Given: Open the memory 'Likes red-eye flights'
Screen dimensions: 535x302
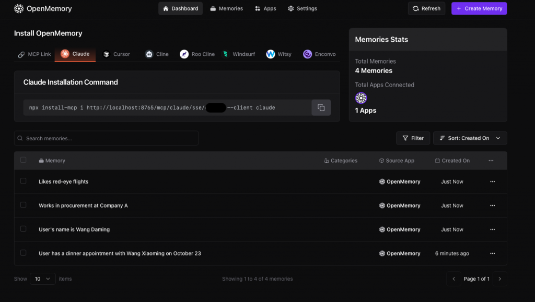Looking at the screenshot, I should click(x=63, y=182).
